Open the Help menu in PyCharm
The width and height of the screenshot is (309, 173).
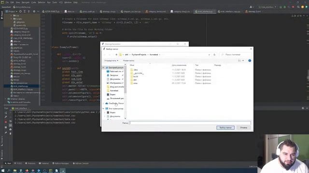point(75,2)
